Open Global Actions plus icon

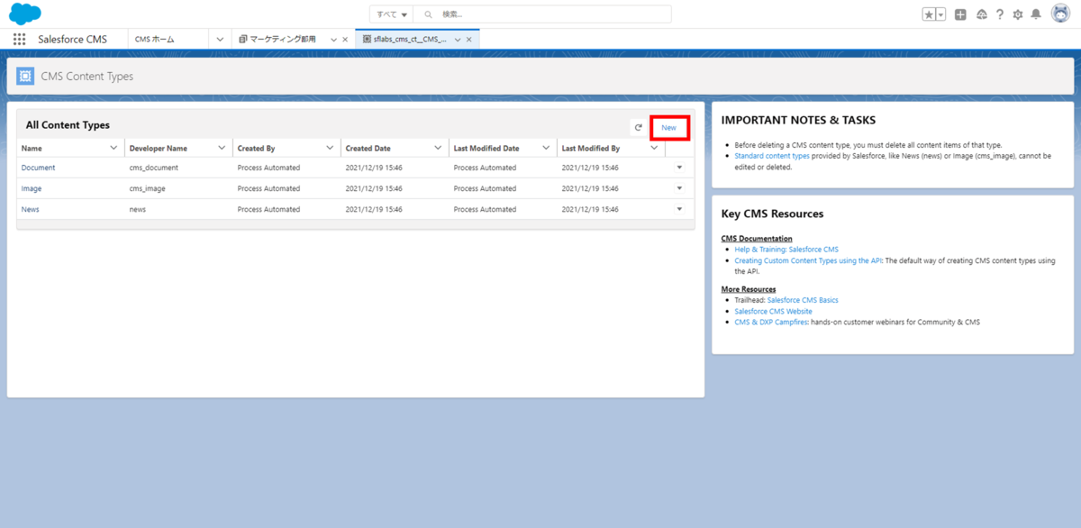click(960, 14)
